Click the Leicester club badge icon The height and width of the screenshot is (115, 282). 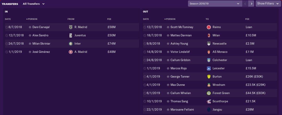(x=209, y=68)
